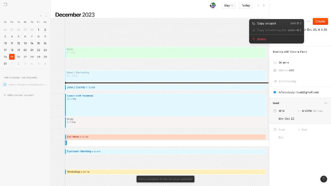This screenshot has width=331, height=186.
Task: Open the user profile avatar
Action: (213, 5)
